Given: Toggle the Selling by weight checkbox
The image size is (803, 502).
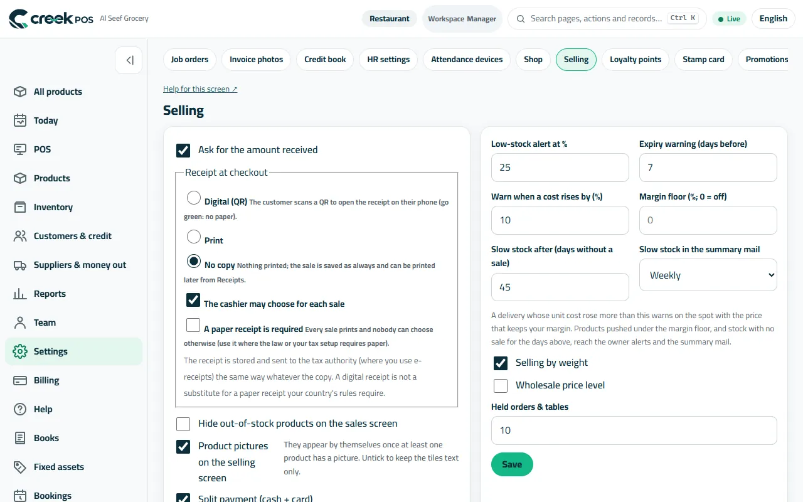Looking at the screenshot, I should tap(501, 363).
